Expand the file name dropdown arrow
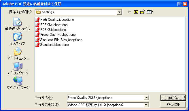189x111 pixels. [146, 98]
